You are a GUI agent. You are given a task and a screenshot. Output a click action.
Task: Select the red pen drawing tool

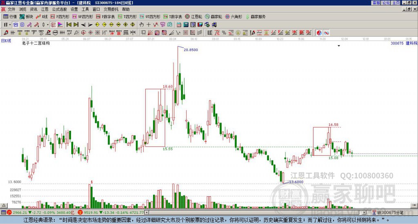6,33
